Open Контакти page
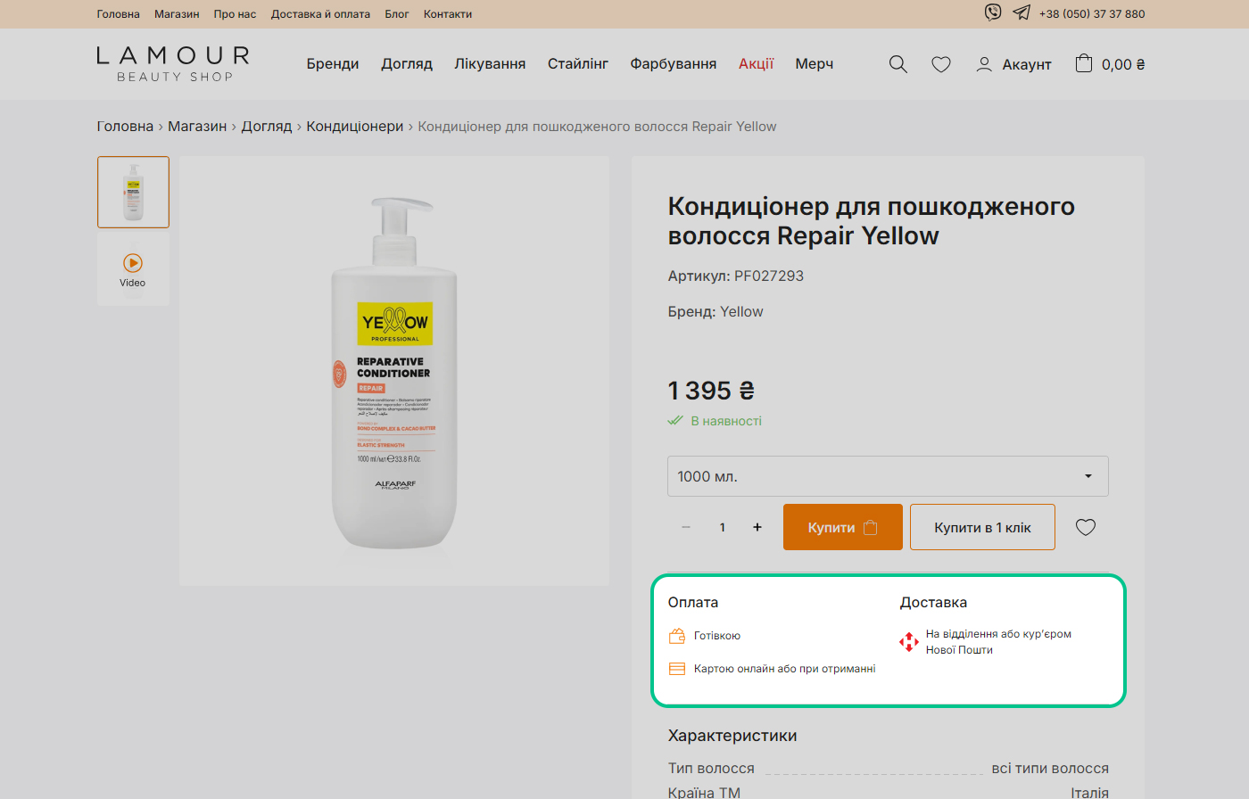 pyautogui.click(x=448, y=14)
